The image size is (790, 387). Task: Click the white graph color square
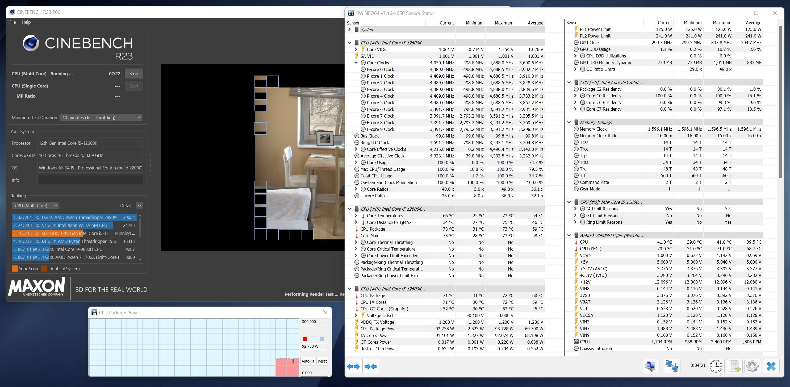click(x=314, y=339)
